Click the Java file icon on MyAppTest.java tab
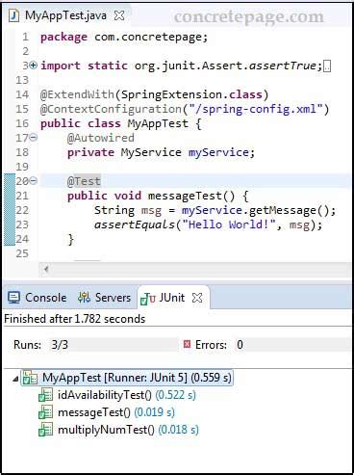The height and width of the screenshot is (475, 354). [x=14, y=15]
